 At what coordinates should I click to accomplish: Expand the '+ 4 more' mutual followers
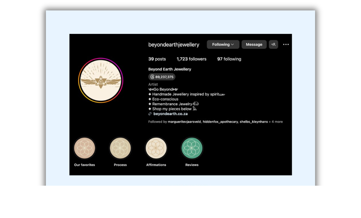coord(276,122)
